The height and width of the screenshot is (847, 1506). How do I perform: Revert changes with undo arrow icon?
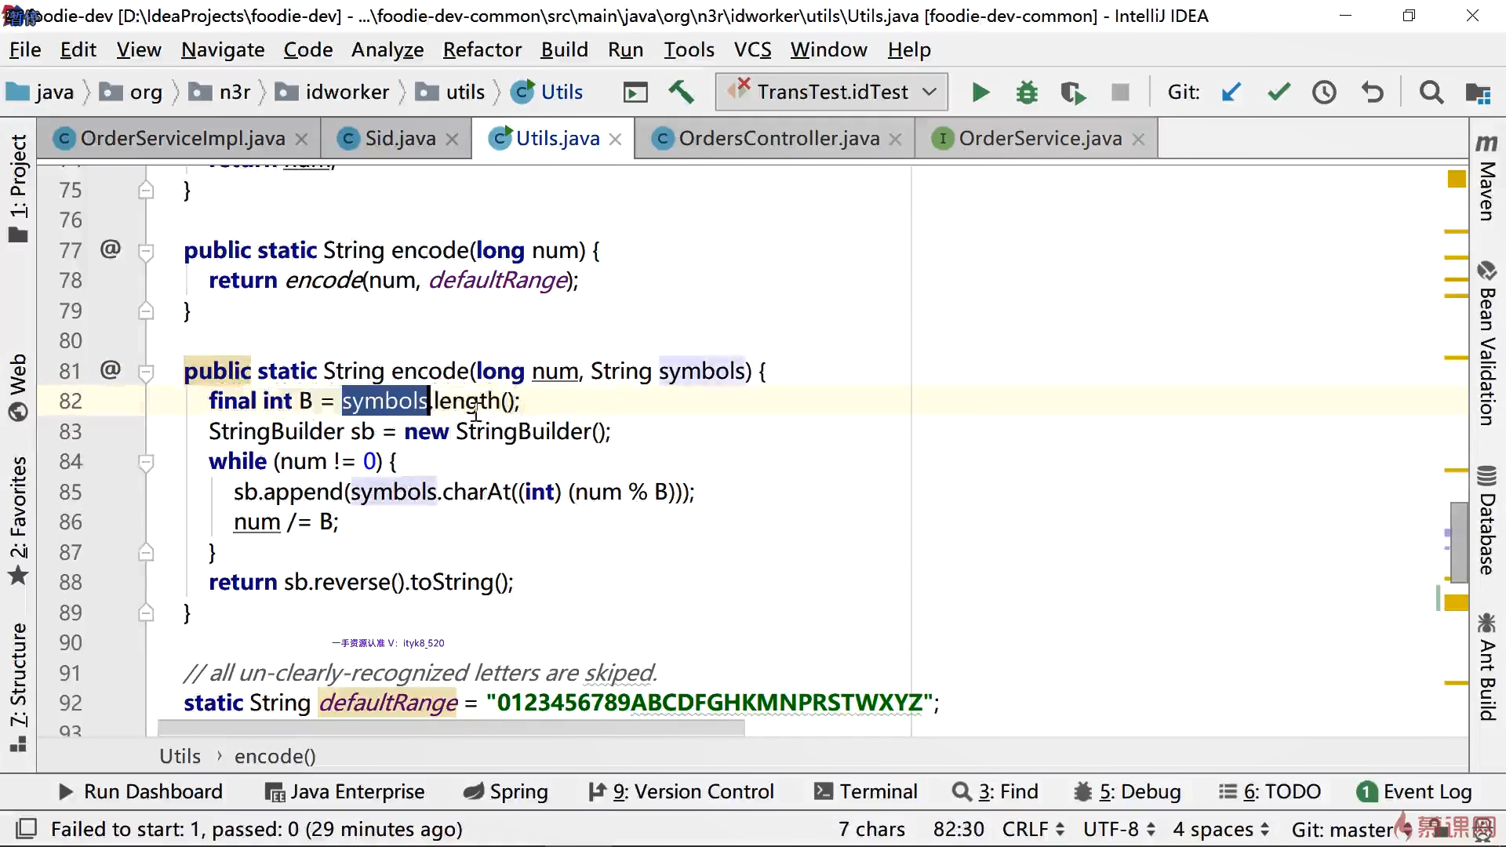pyautogui.click(x=1373, y=93)
